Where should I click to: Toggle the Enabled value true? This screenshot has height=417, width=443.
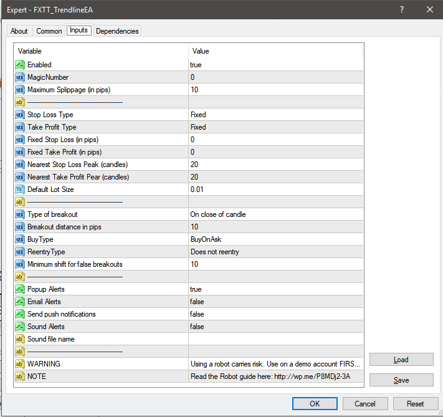click(276, 65)
